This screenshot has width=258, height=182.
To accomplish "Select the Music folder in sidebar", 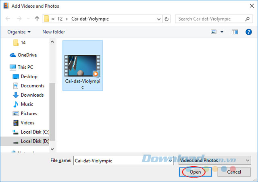I will [27, 104].
